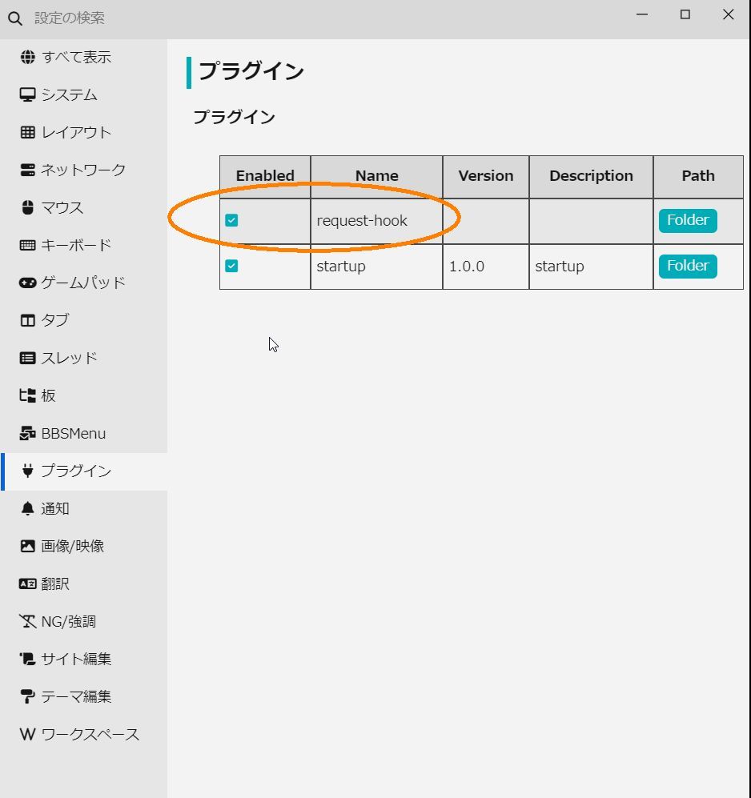Go to レイアウト settings

pyautogui.click(x=84, y=132)
